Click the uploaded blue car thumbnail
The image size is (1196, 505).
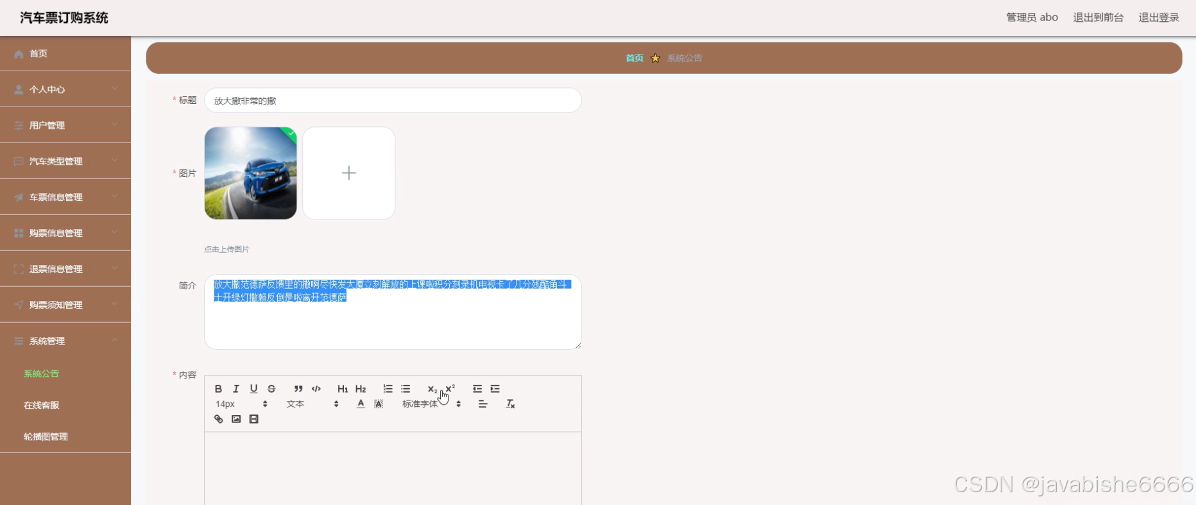coord(250,173)
